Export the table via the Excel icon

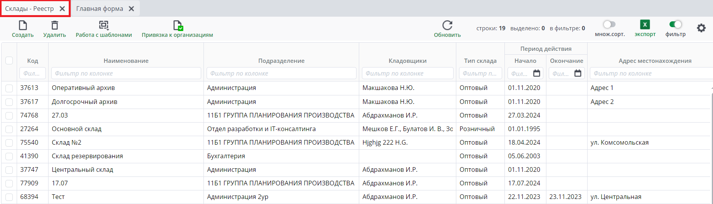[x=645, y=25]
